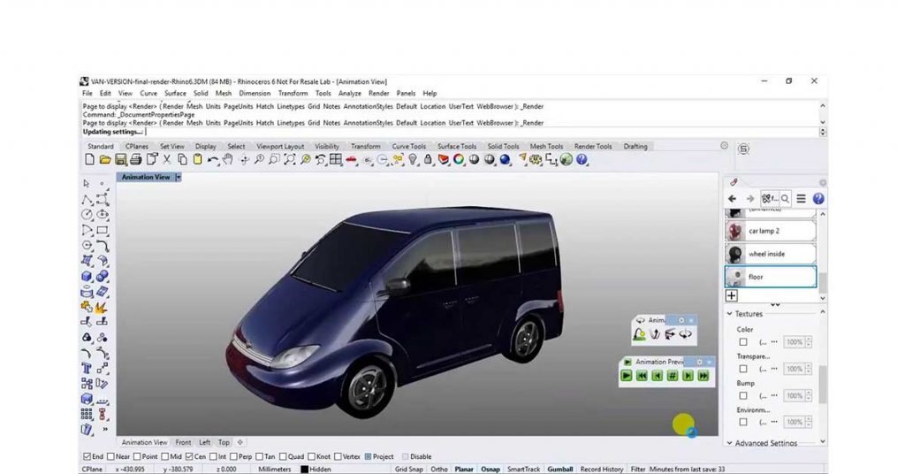Select the Rectangle tool in left sidebar
This screenshot has width=905, height=474.
(103, 230)
